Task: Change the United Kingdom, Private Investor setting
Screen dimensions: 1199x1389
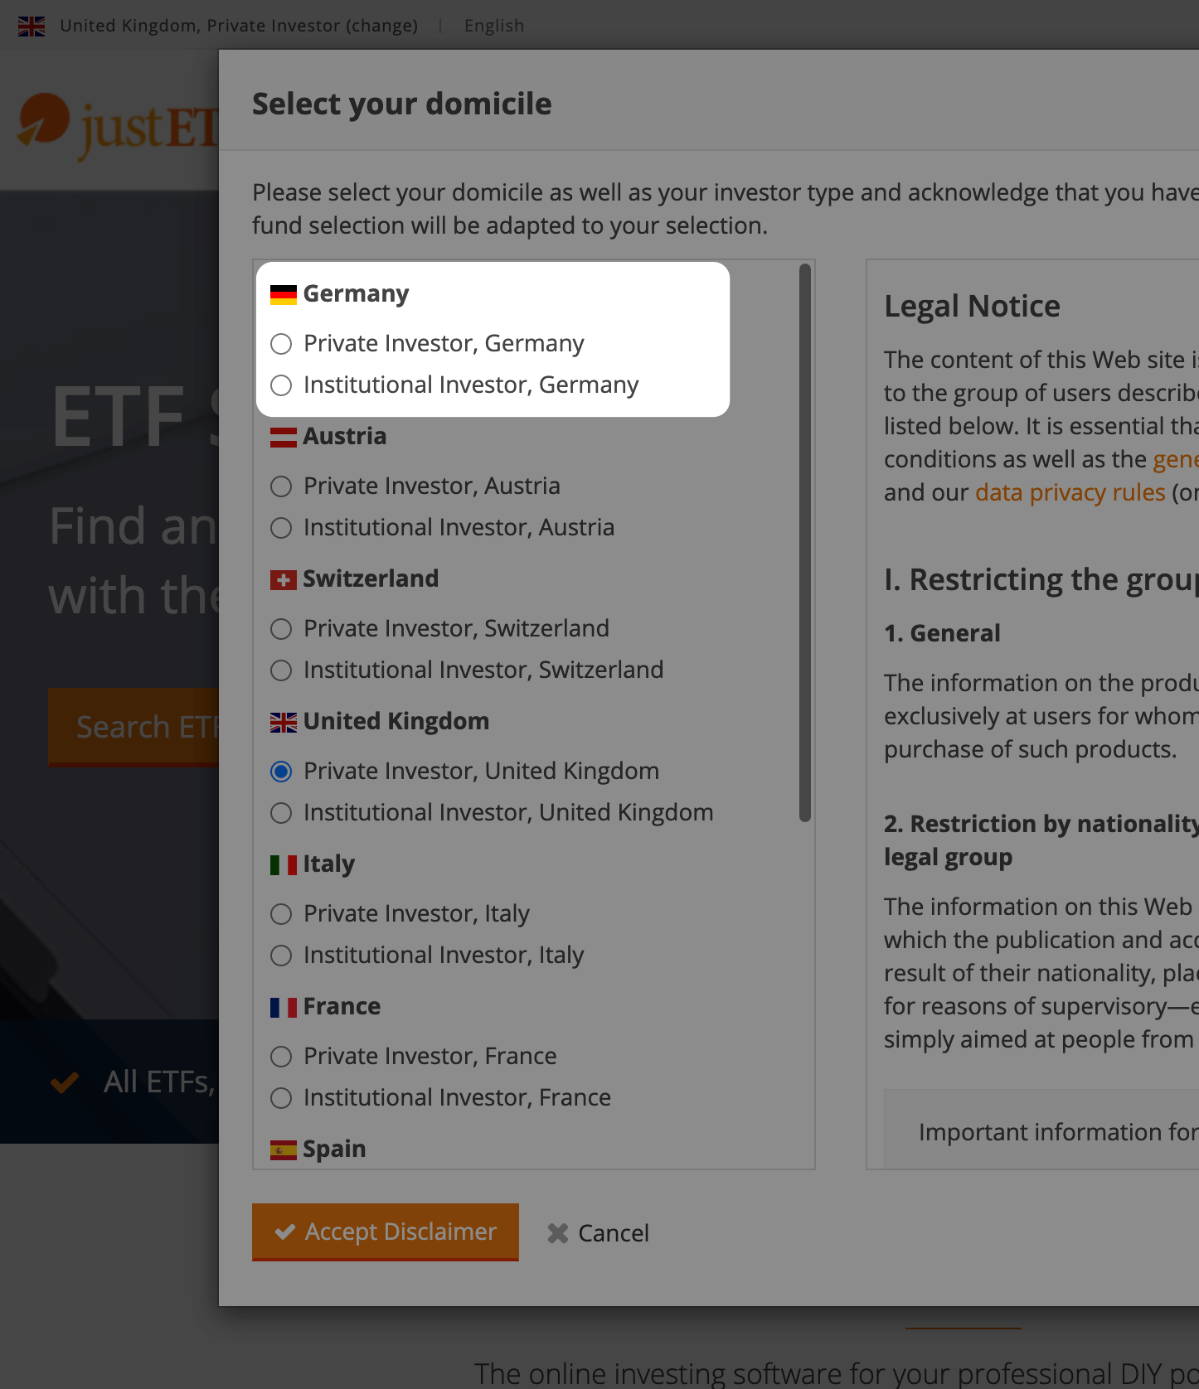Action: coord(239,26)
